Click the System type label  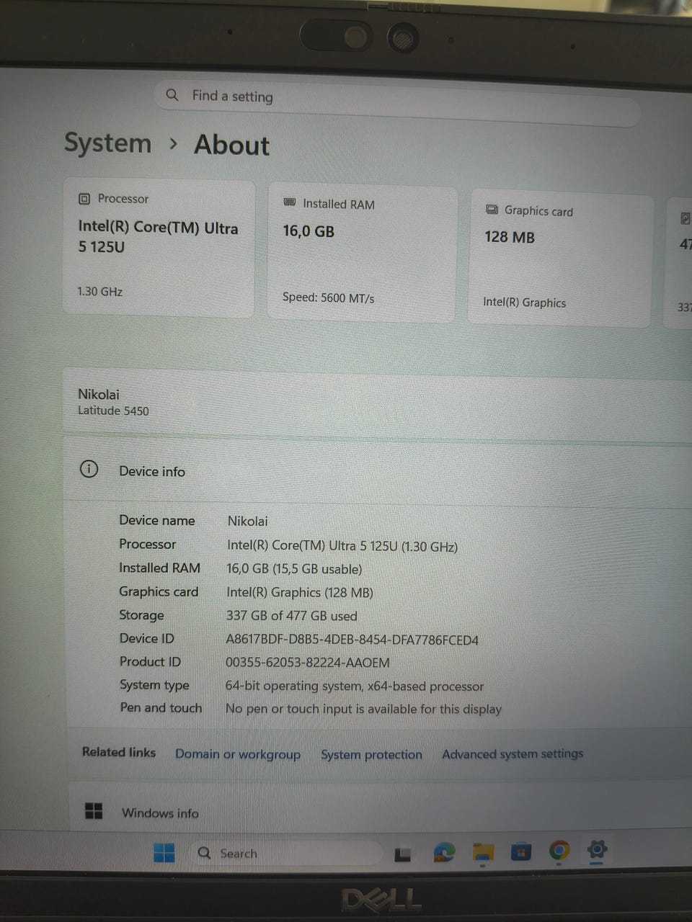click(154, 685)
